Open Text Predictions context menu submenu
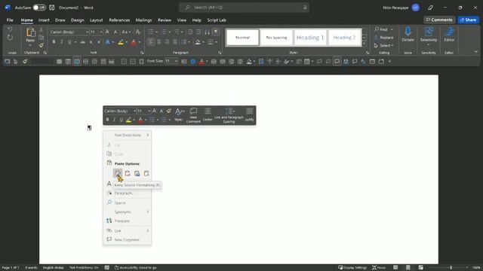Image resolution: width=483 pixels, height=271 pixels. tap(128, 135)
